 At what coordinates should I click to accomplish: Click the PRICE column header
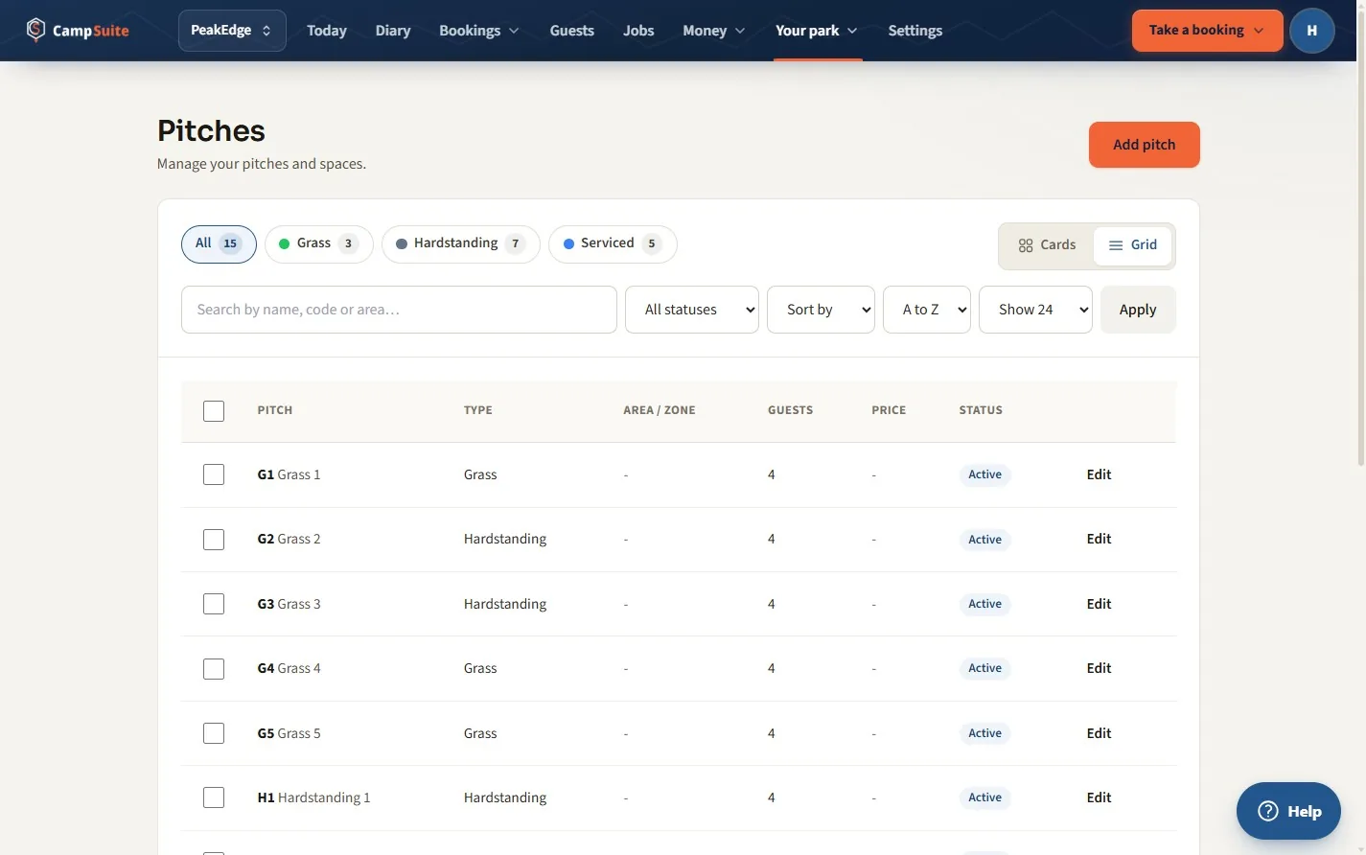click(x=889, y=410)
